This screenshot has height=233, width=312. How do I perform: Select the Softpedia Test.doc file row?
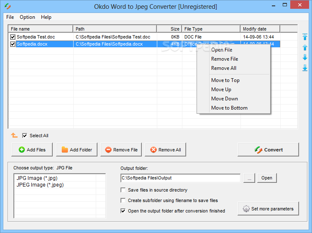coord(144,37)
